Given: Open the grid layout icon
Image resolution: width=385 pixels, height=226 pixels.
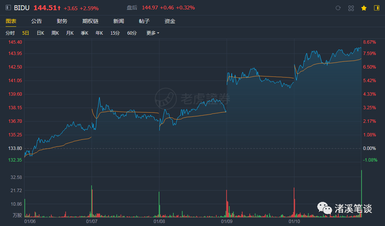Looking at the screenshot, I should click(351, 8).
